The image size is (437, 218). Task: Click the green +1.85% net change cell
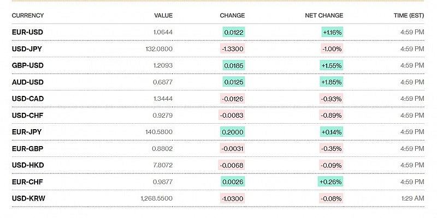pyautogui.click(x=332, y=82)
